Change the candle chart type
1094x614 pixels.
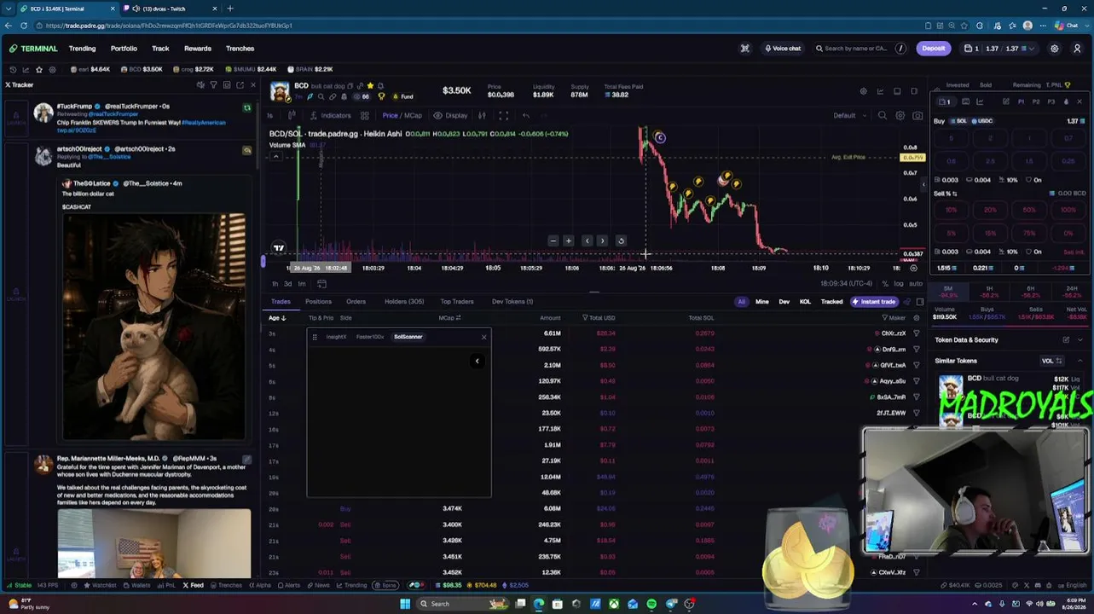[x=292, y=115]
